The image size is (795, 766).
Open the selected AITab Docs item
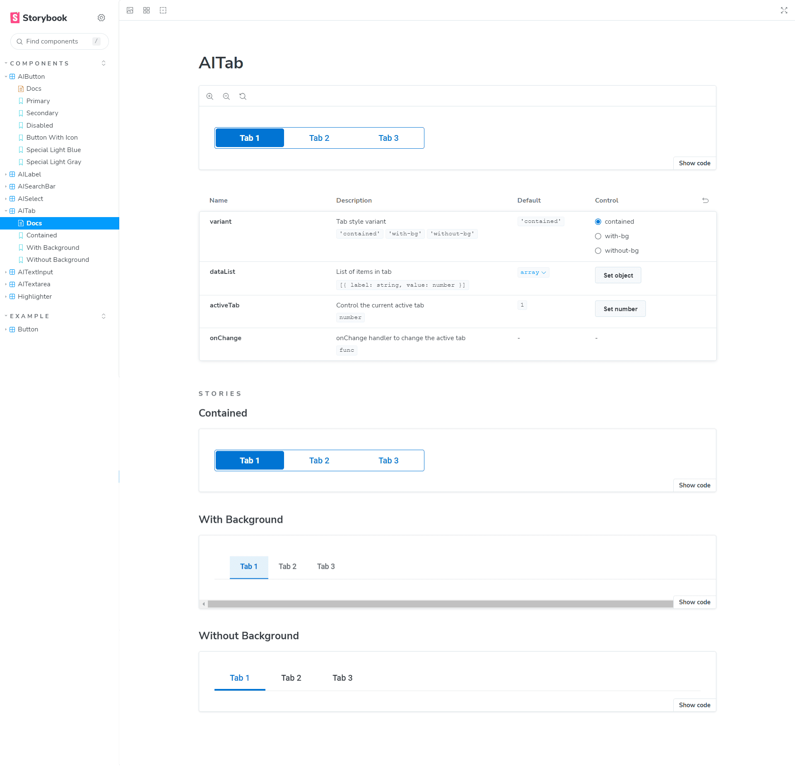point(60,223)
